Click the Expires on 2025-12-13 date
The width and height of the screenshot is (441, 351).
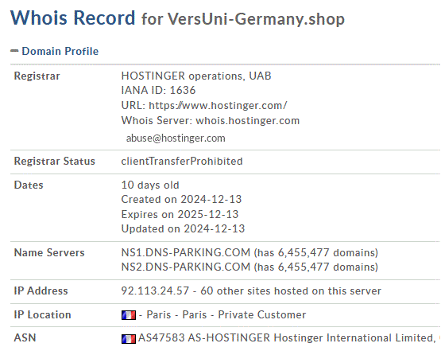[180, 214]
